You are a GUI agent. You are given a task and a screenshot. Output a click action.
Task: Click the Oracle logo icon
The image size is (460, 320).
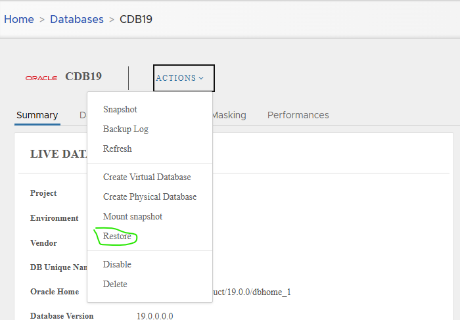click(41, 78)
